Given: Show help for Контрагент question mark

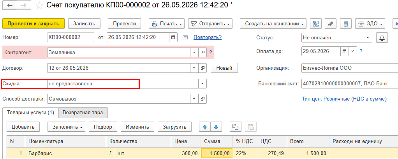Looking at the screenshot, I should (210, 53).
